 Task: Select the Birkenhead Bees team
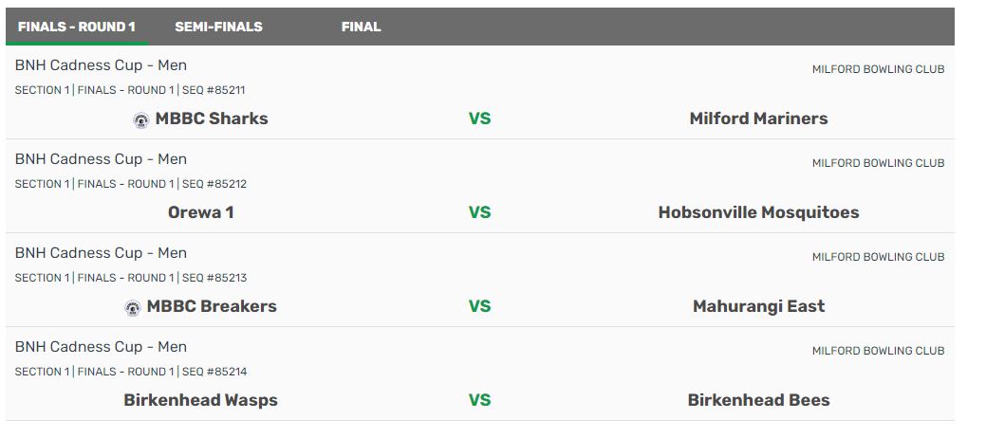758,400
